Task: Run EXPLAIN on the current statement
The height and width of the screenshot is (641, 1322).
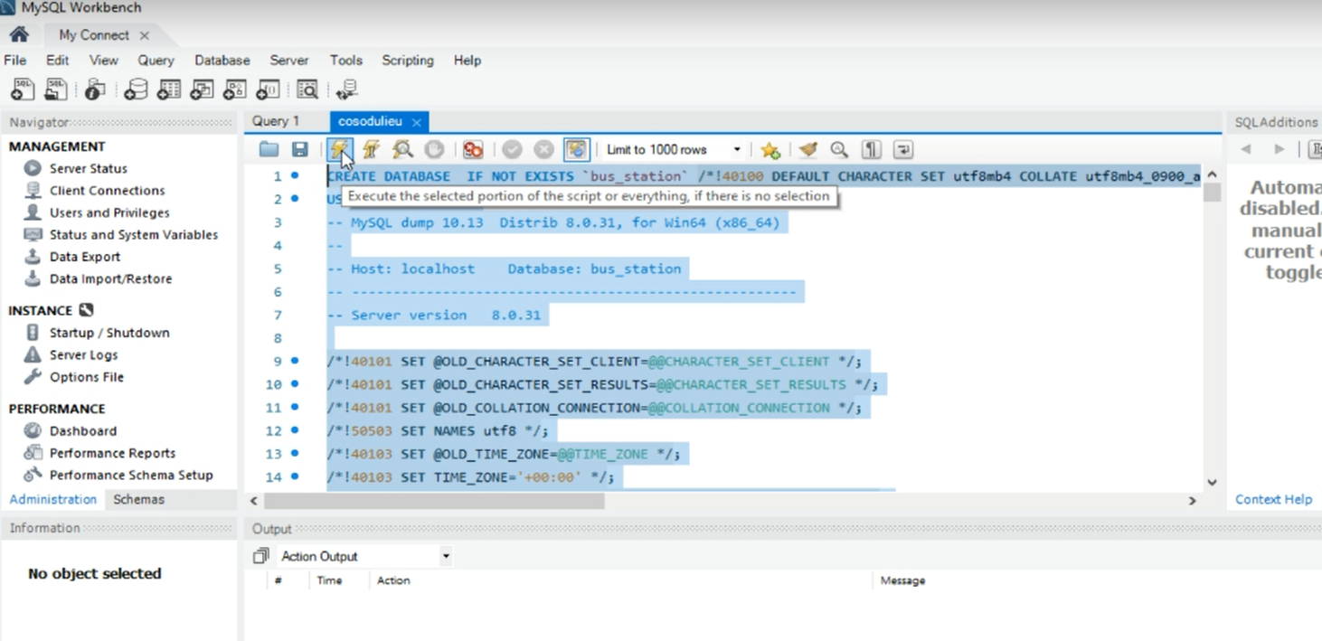Action: [x=402, y=149]
